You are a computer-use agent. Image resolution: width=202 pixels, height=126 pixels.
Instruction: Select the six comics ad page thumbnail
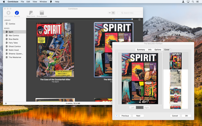click(175, 95)
